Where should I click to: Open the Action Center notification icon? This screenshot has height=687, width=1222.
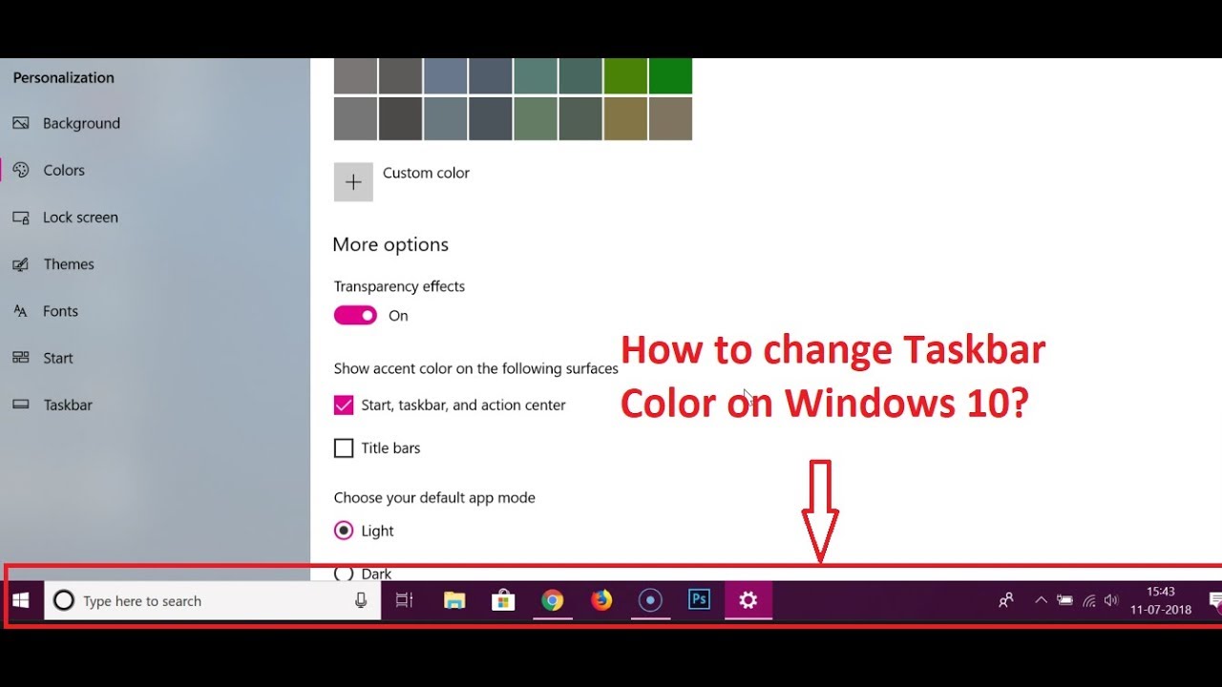tap(1213, 601)
